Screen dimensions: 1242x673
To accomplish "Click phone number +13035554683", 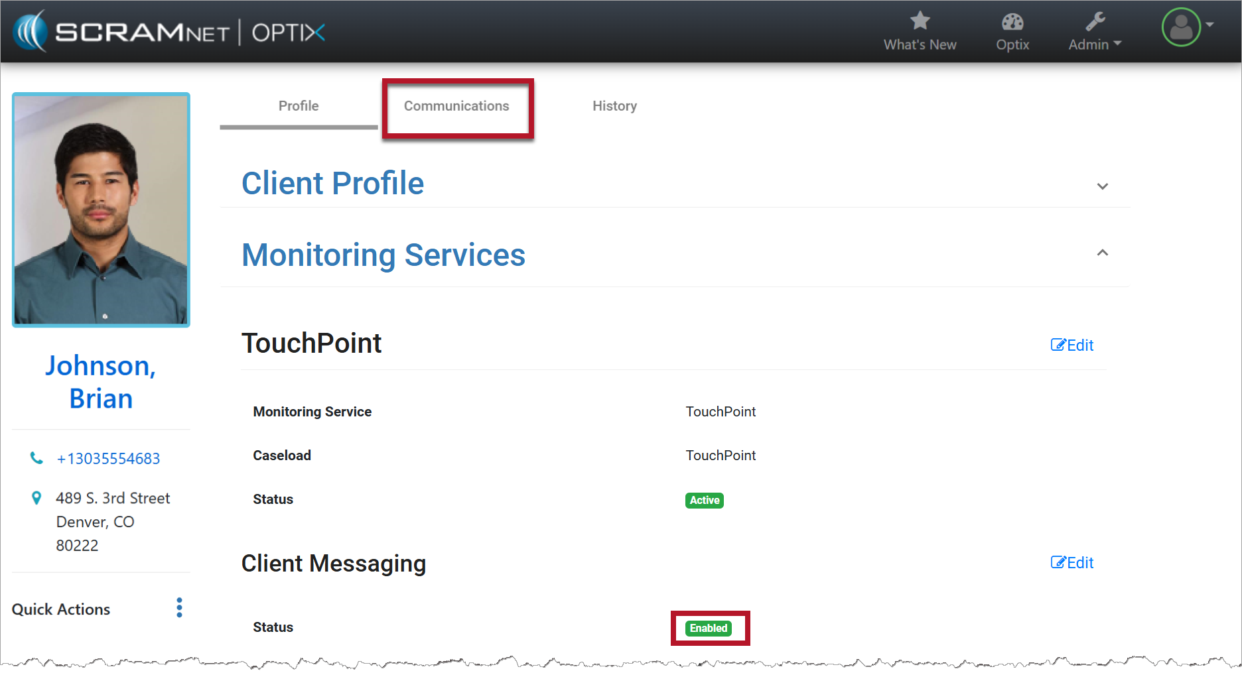I will coord(108,459).
